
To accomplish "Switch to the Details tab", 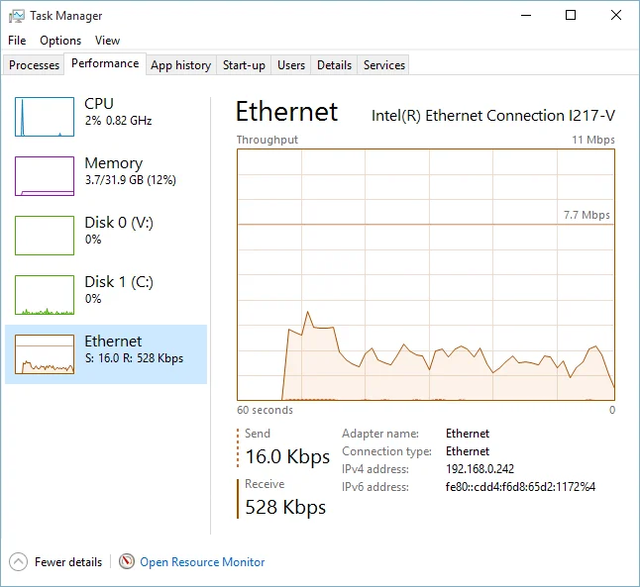I will [334, 65].
